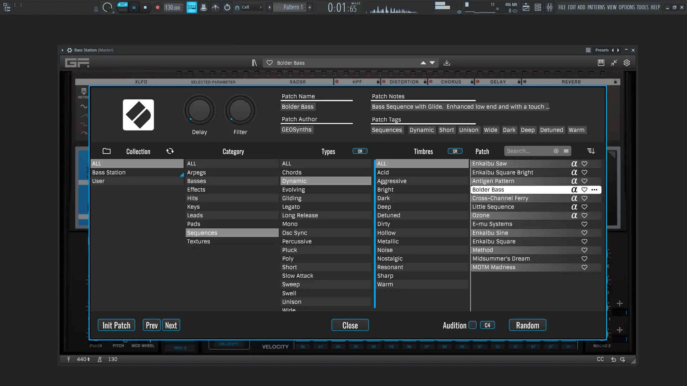Favorite the Ozone patch heart icon
This screenshot has width=687, height=386.
pos(584,216)
